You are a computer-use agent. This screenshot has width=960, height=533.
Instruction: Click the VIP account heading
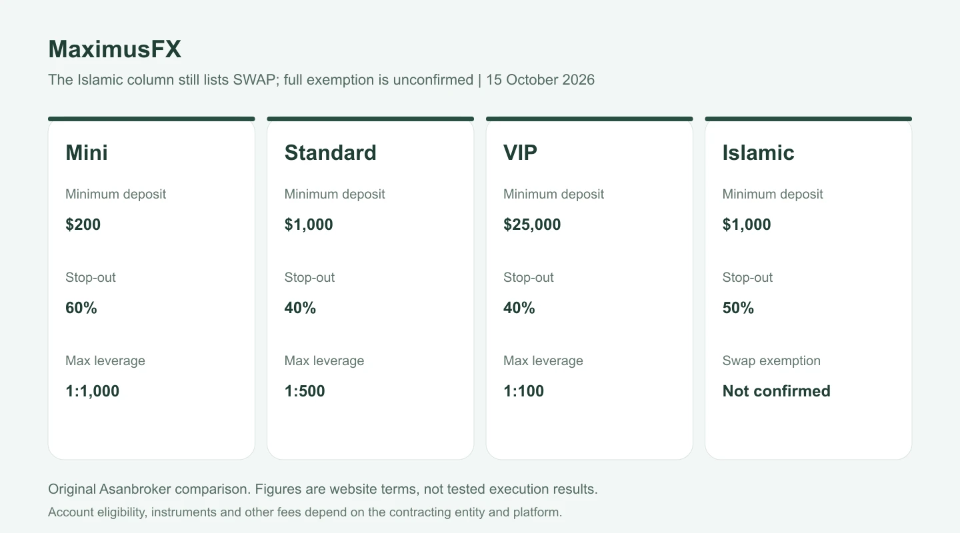pos(520,153)
